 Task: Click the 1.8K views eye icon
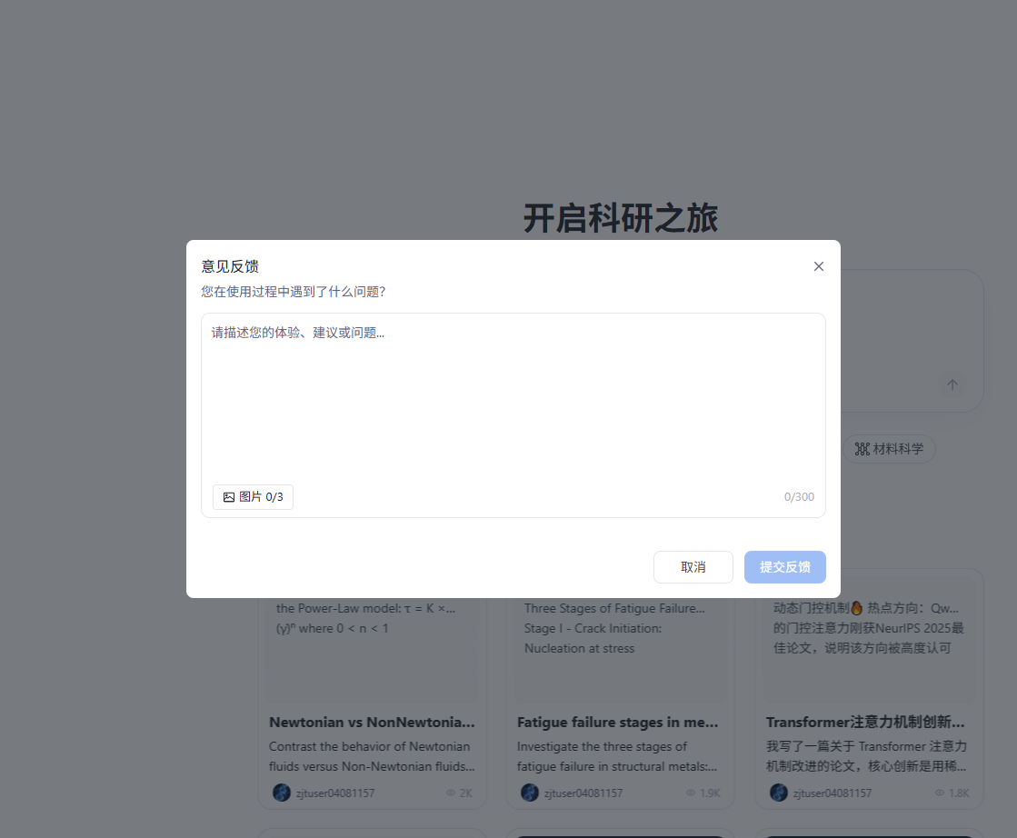939,793
